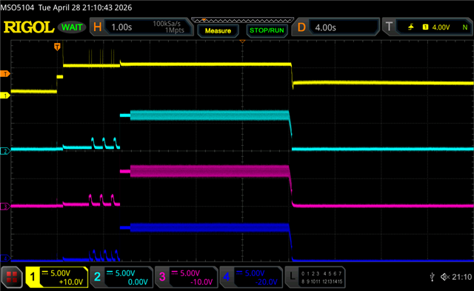Click the cyan channel 2 ground marker
This screenshot has width=474, height=291.
tap(5, 151)
